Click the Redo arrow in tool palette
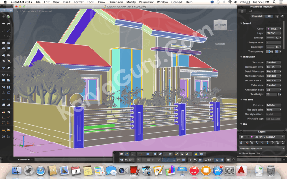Viewport: 287px width, 179px height. click(x=9, y=24)
